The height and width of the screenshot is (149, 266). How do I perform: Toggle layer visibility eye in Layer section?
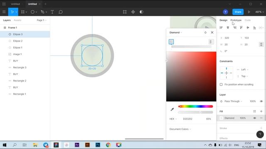coord(261,101)
